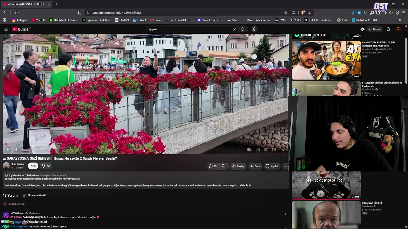Image resolution: width=408 pixels, height=229 pixels.
Task: Open a new browser tab
Action: [56, 4]
